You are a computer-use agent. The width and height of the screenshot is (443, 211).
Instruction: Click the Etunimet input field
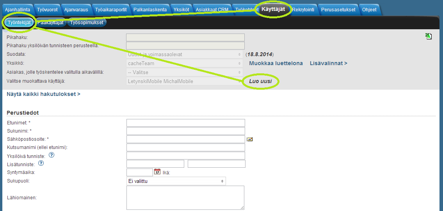tap(185, 123)
